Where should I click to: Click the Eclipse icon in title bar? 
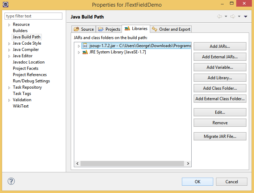5,5
